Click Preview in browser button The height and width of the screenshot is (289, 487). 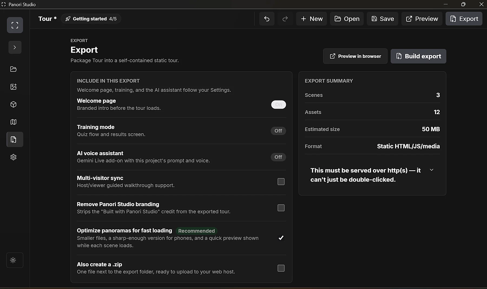click(x=355, y=56)
